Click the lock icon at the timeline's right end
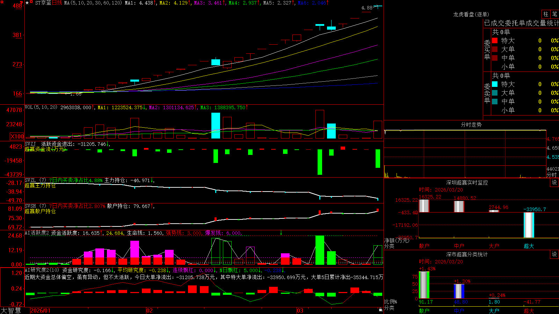 pos(380,310)
